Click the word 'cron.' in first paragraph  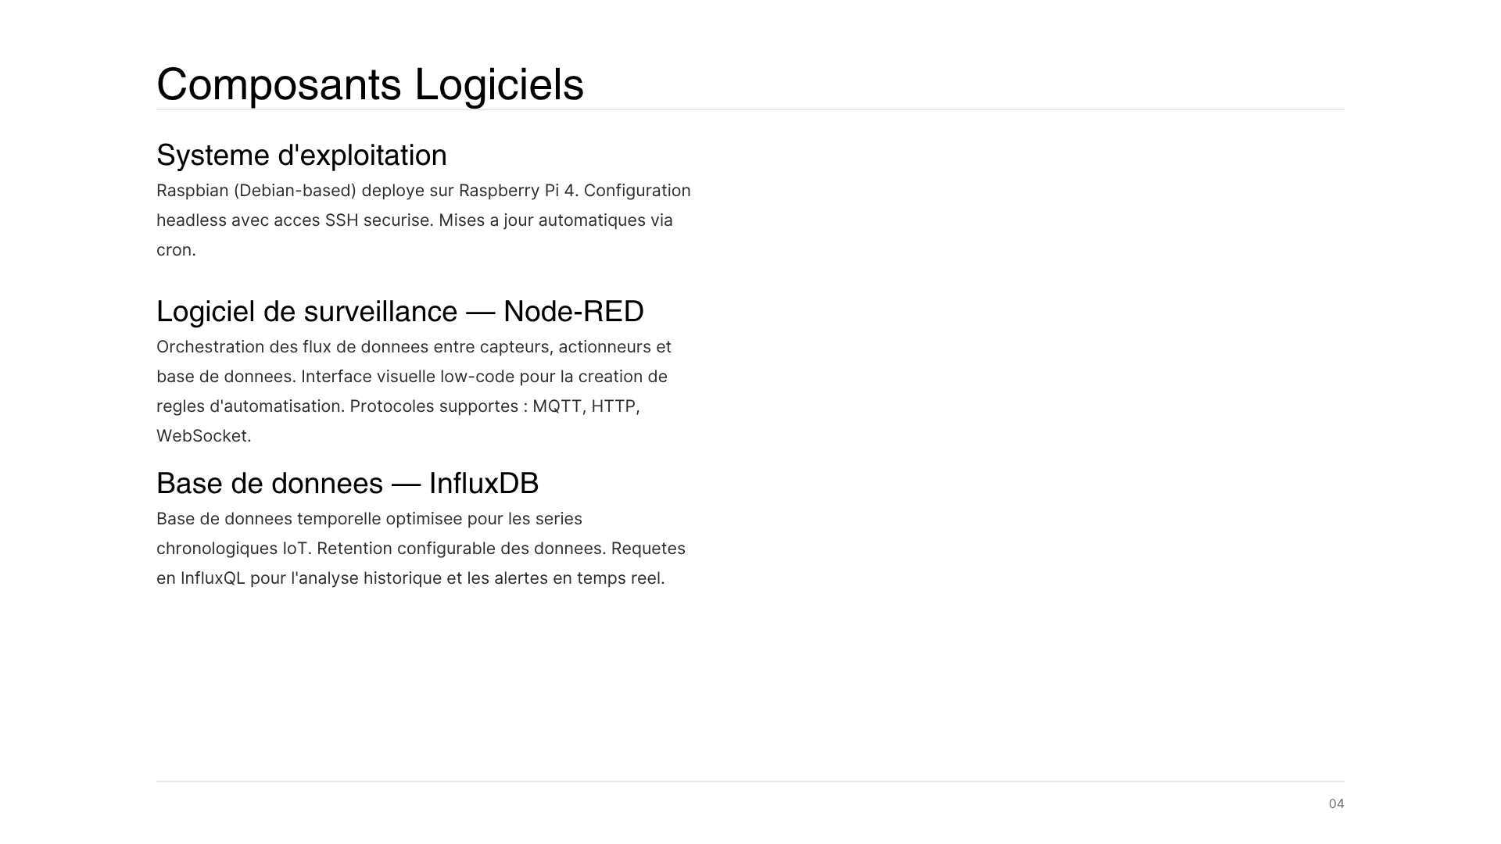176,250
